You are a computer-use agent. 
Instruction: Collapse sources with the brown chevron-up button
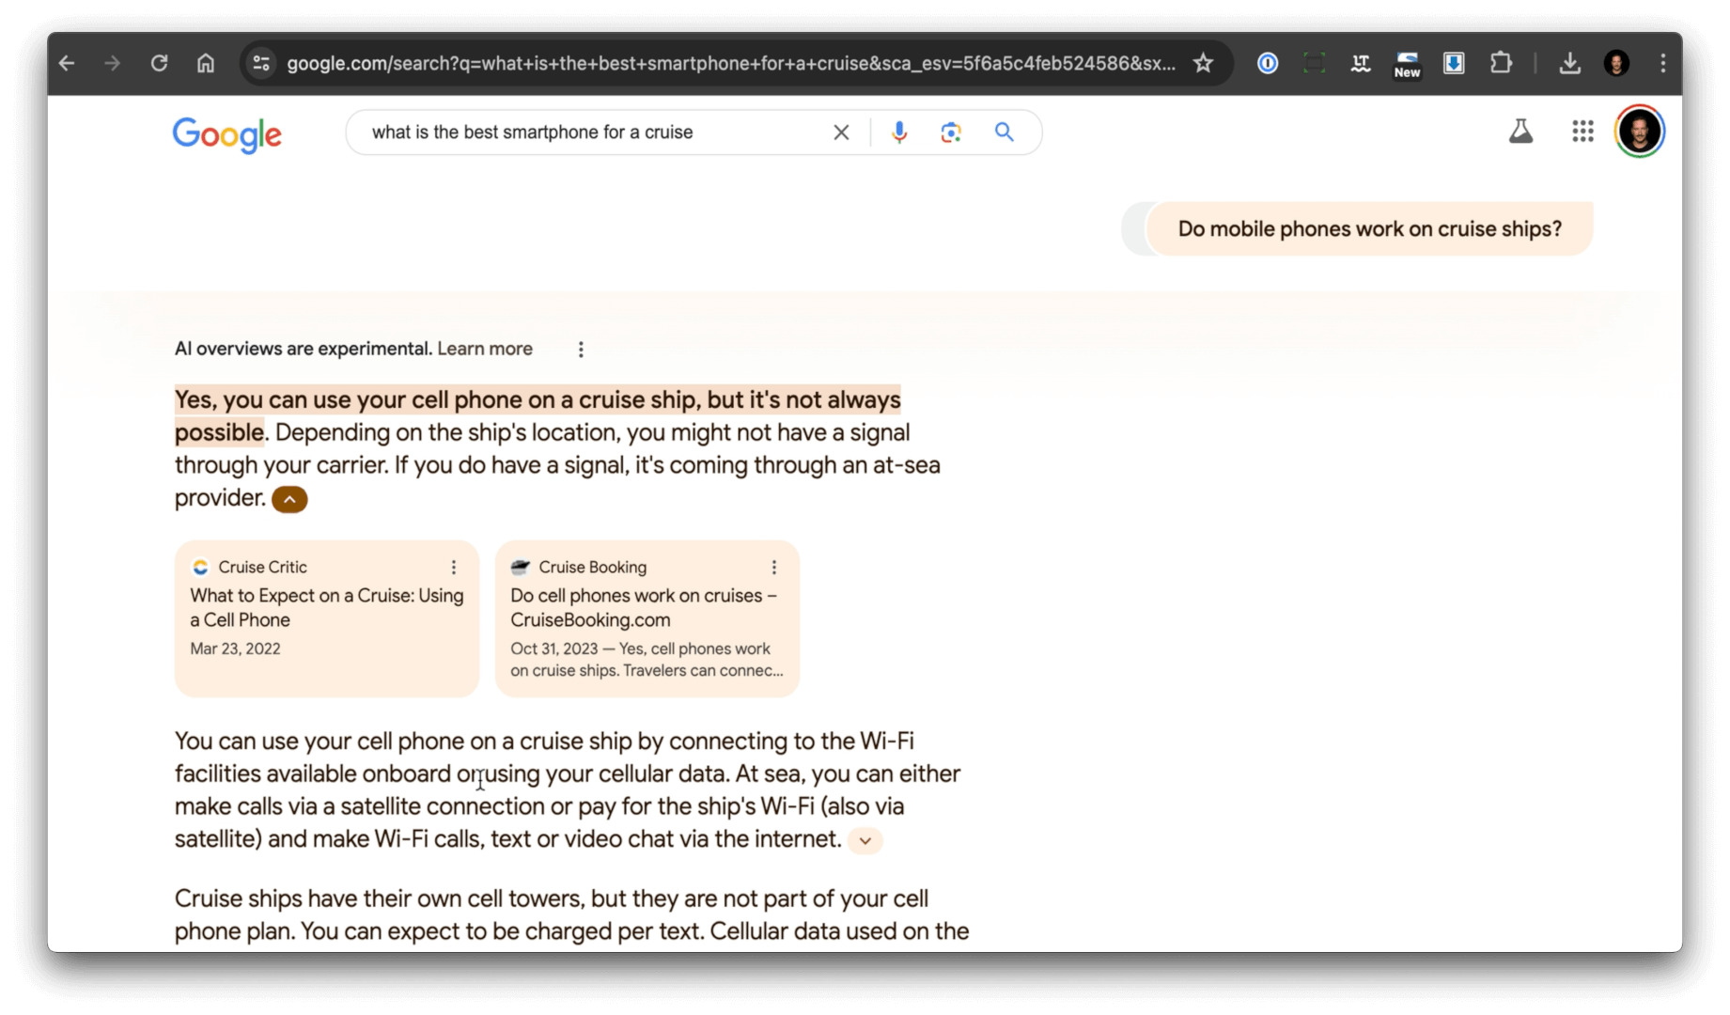coord(289,499)
